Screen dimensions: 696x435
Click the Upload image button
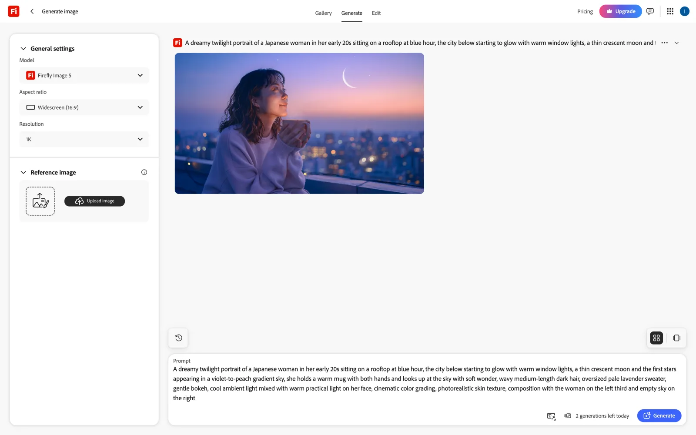coord(94,201)
